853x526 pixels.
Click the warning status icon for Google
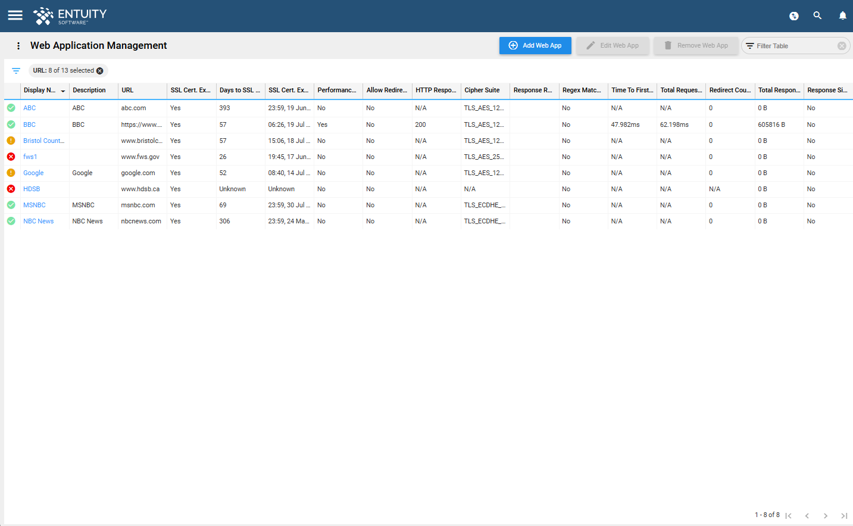(x=11, y=173)
